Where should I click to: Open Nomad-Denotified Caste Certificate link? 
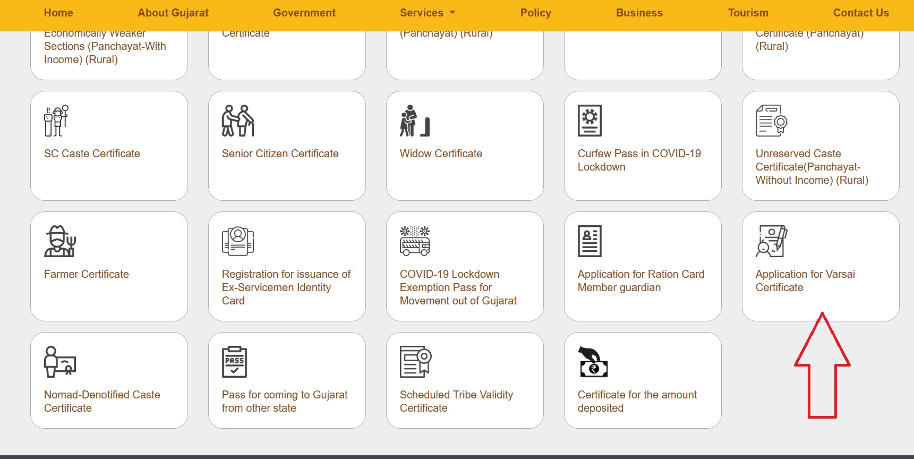click(x=101, y=401)
